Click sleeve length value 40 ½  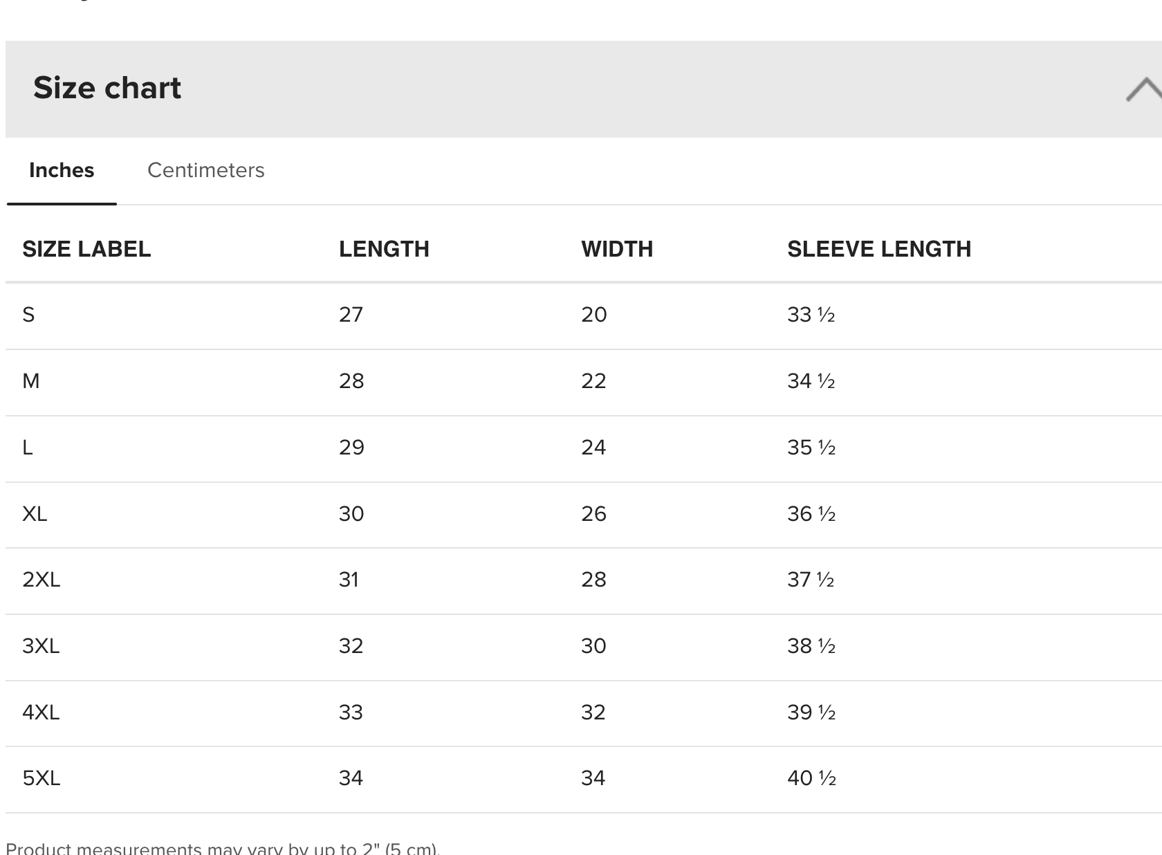811,778
